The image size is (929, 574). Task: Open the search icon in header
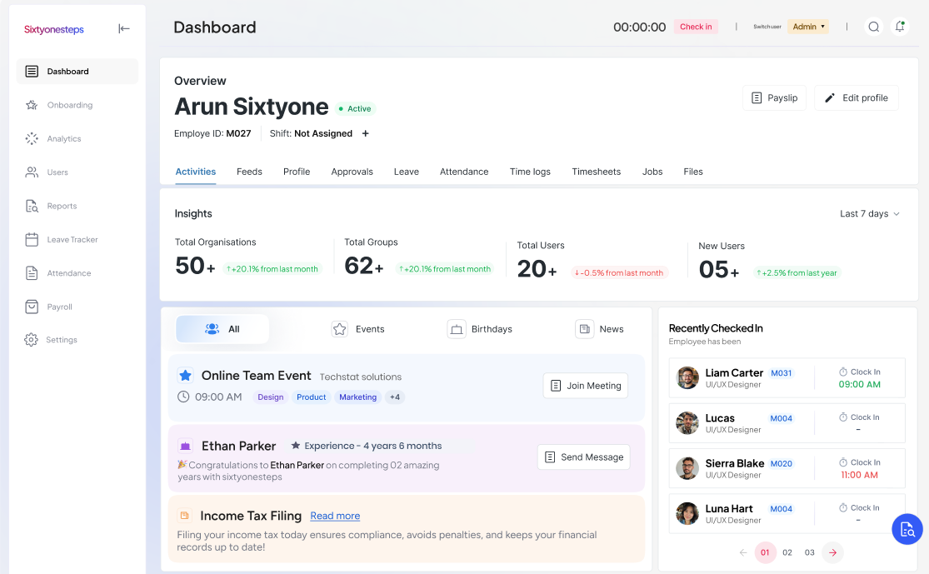(873, 27)
